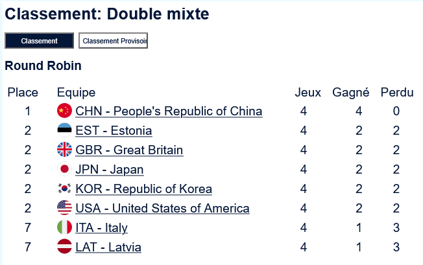
Task: Visit USA - United States of America link
Action: point(162,208)
